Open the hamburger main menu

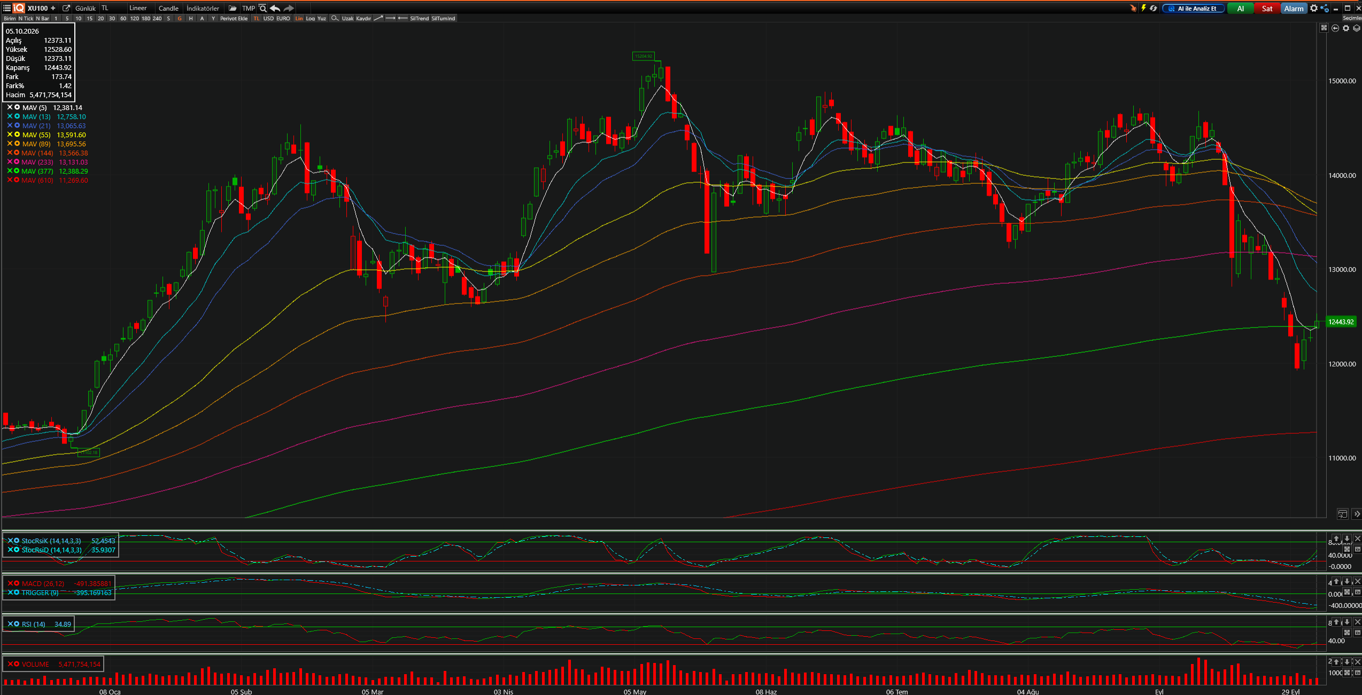[x=7, y=8]
